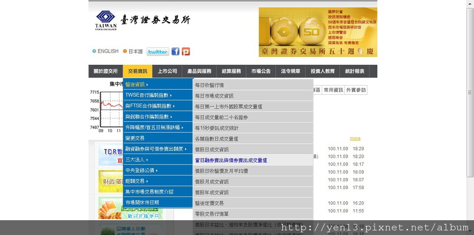Image resolution: width=474 pixels, height=235 pixels.
Task: Expand the 中央登錄公債 submenu
Action: tap(158, 170)
